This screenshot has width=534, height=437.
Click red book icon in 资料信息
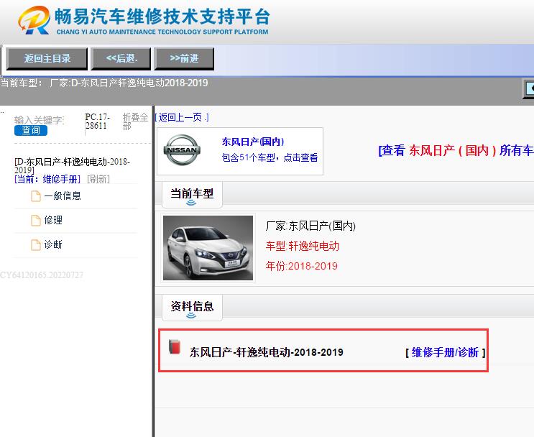[x=175, y=346]
